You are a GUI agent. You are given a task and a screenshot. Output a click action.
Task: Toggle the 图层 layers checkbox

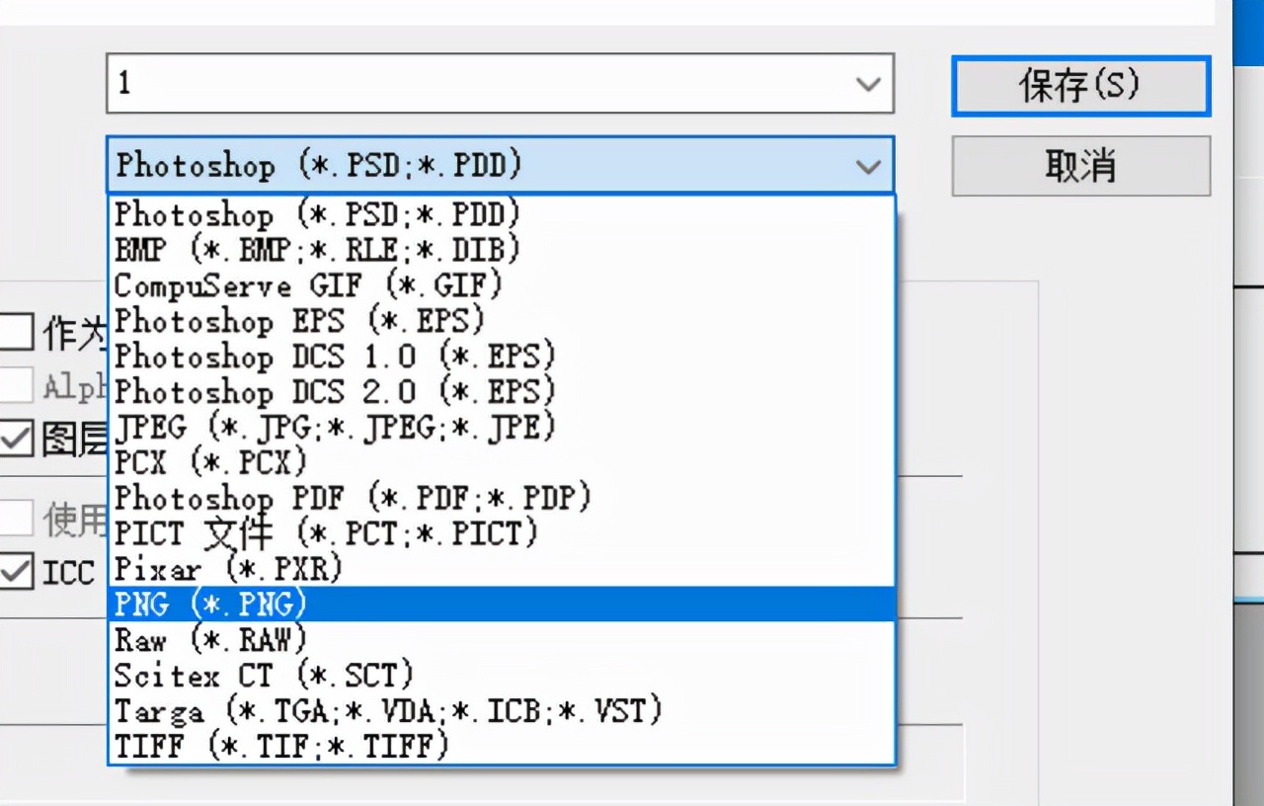tap(17, 438)
